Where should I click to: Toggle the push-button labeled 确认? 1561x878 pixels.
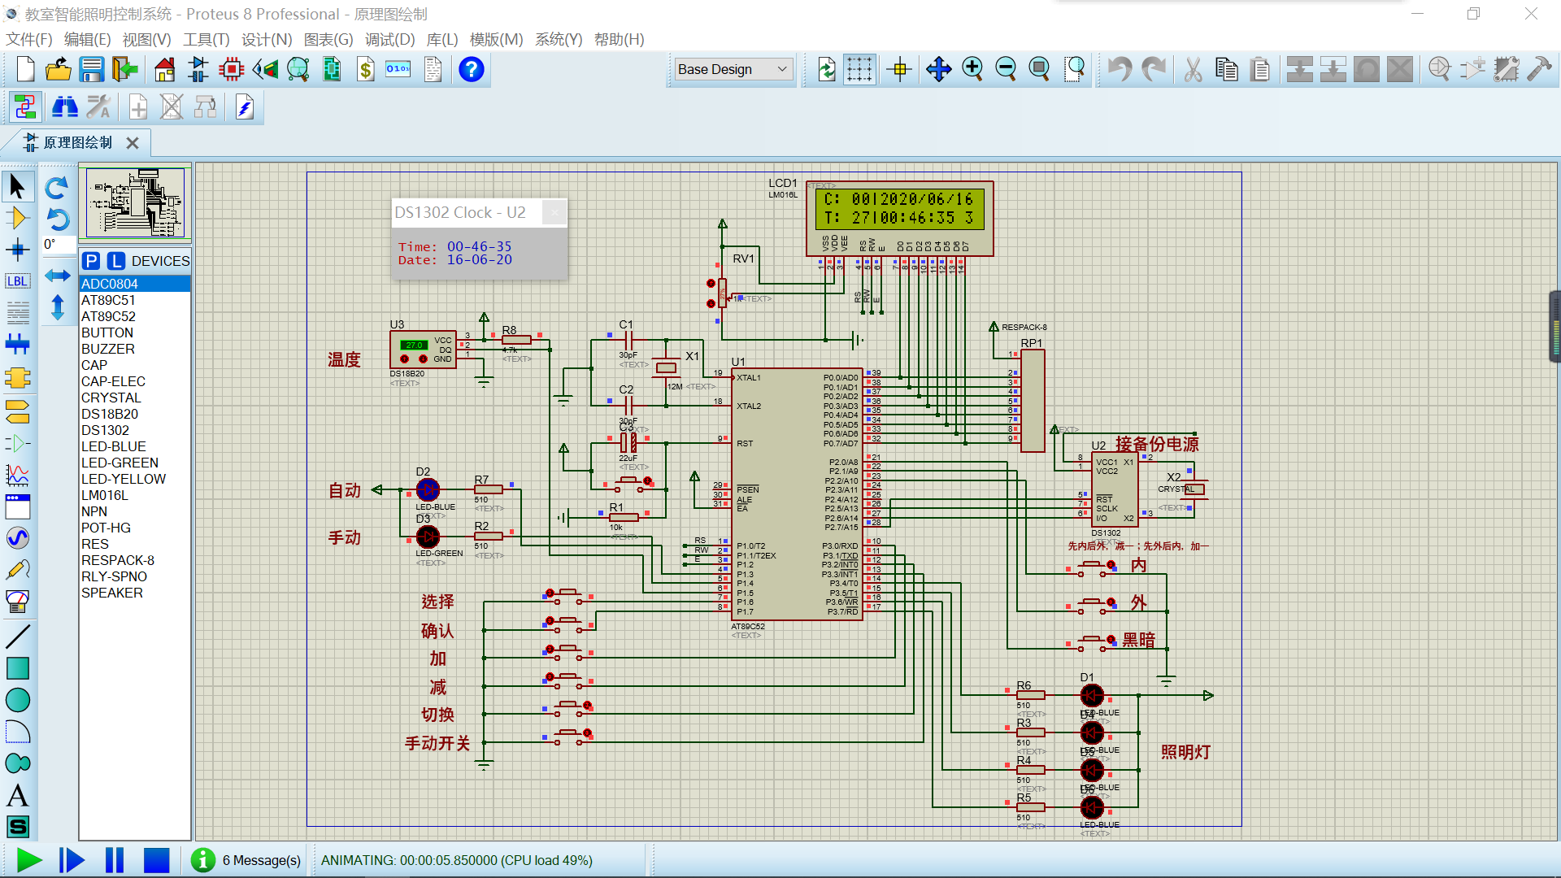(568, 624)
